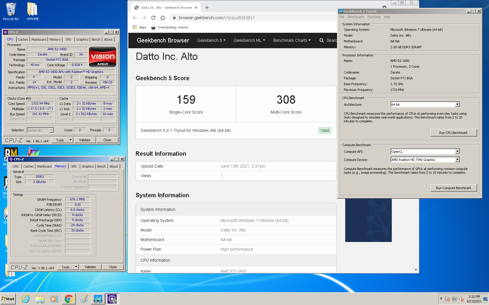Go to the browser home page
This screenshot has width=489, height=305.
(163, 18)
